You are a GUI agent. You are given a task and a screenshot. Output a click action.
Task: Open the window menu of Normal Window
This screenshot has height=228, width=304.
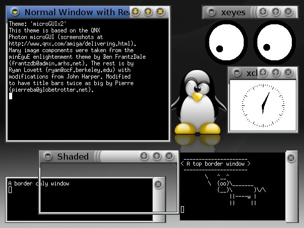(x=15, y=12)
